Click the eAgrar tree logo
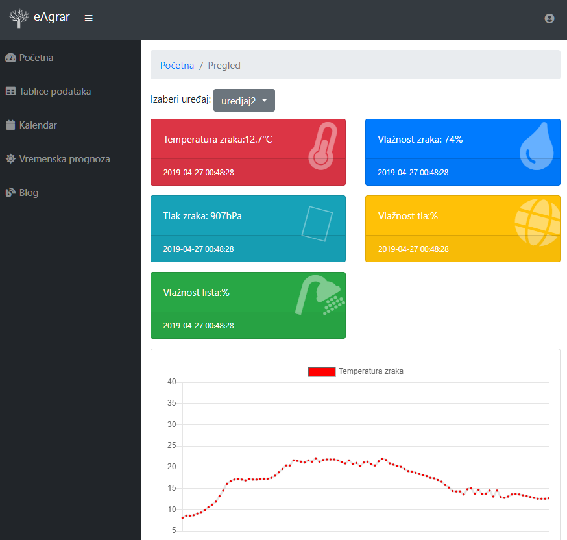The width and height of the screenshot is (567, 540). tap(19, 18)
